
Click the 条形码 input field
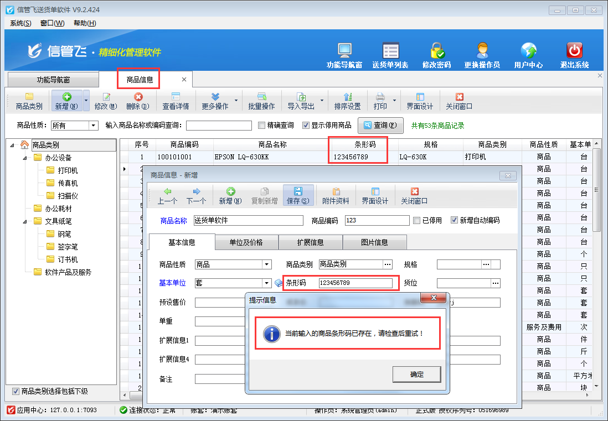(355, 283)
